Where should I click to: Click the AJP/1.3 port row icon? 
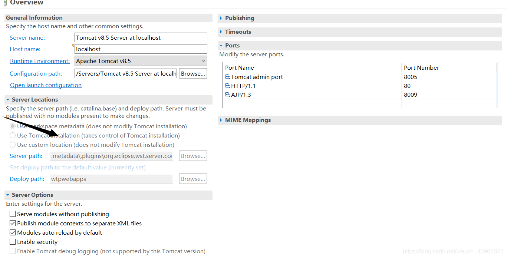coord(227,95)
